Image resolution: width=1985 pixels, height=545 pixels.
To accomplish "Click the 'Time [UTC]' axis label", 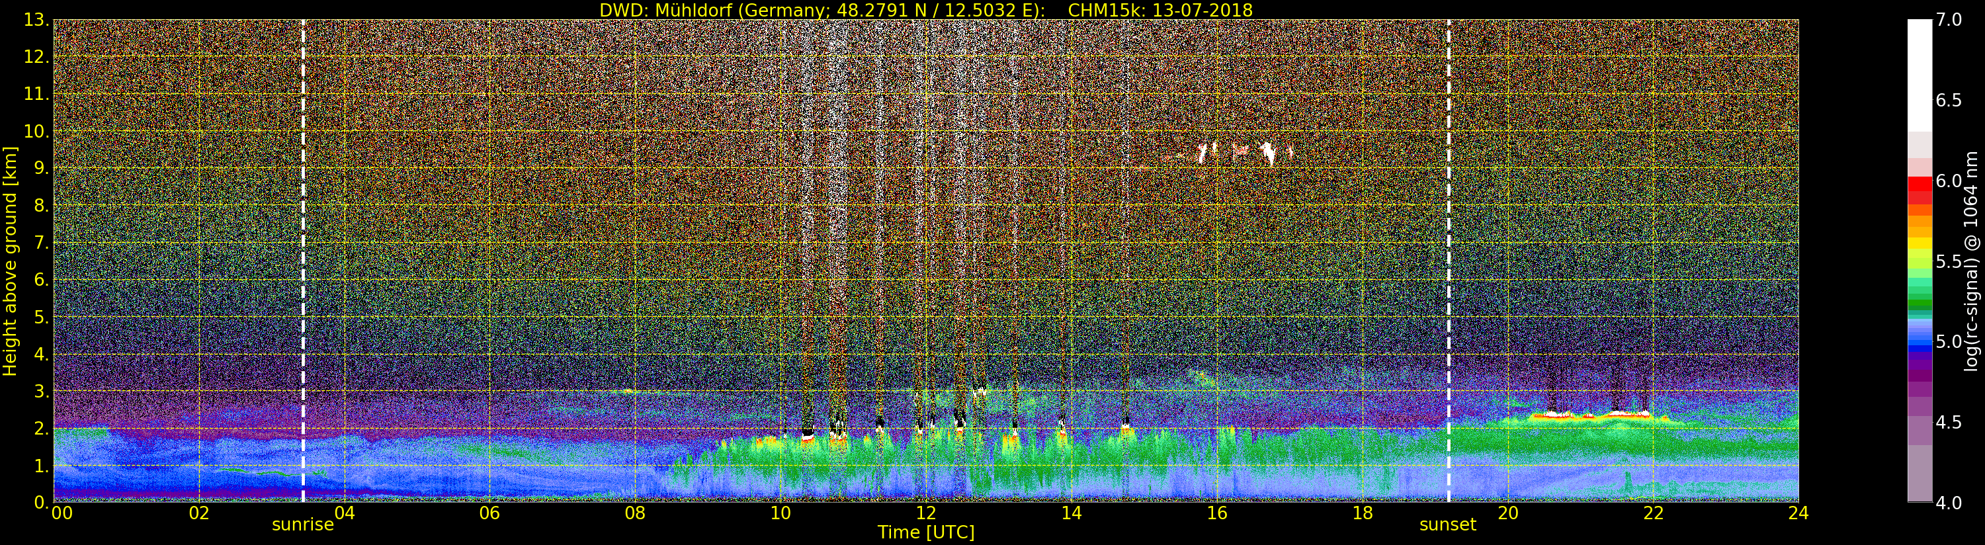I will coord(925,532).
